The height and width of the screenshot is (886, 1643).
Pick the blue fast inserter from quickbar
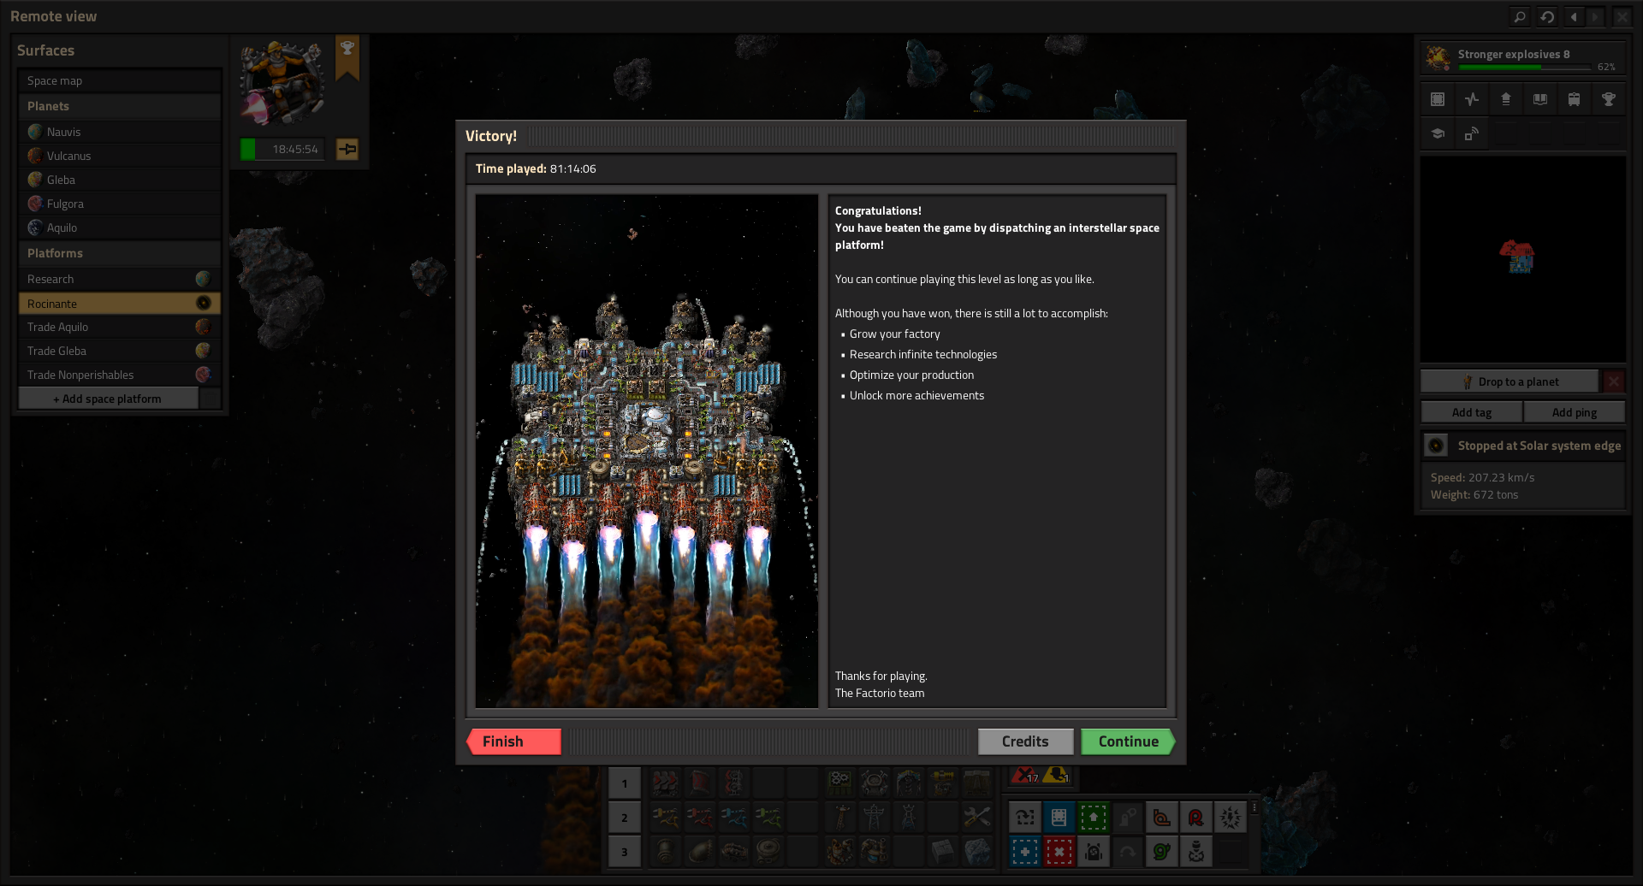(x=734, y=818)
